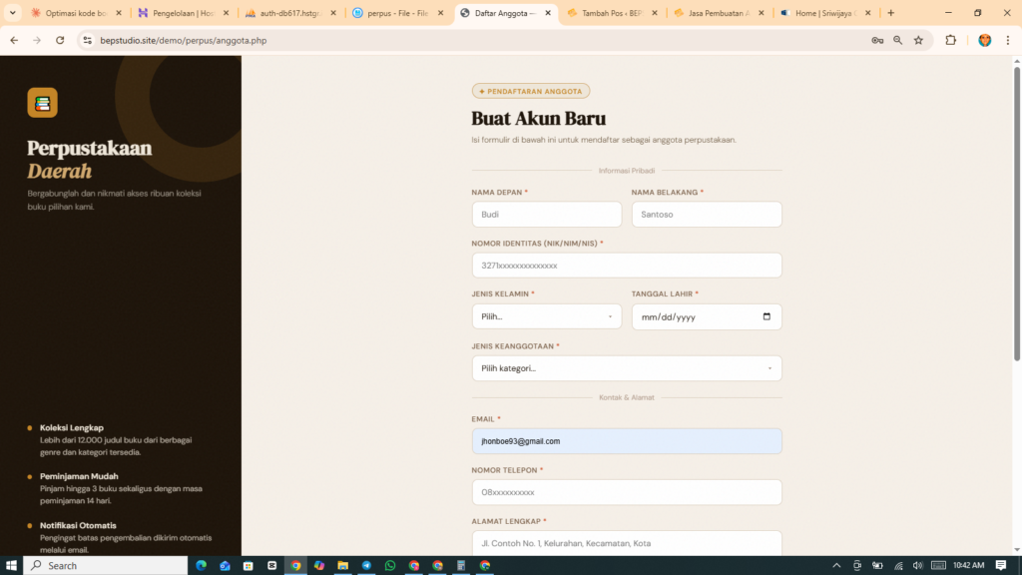
Task: Launch Telegram from the taskbar
Action: pyautogui.click(x=366, y=565)
